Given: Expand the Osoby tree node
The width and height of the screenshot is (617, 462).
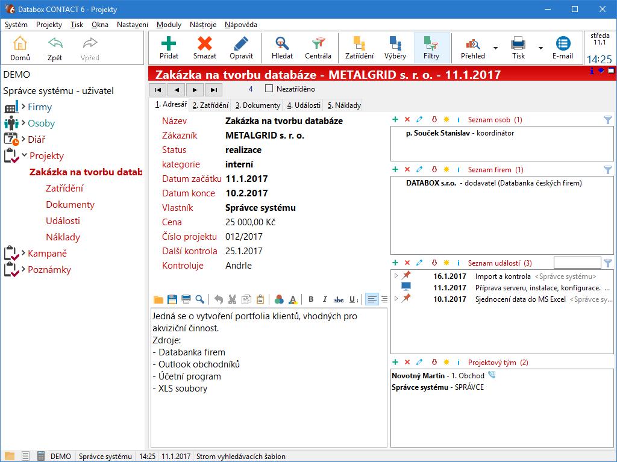Looking at the screenshot, I should coord(24,122).
